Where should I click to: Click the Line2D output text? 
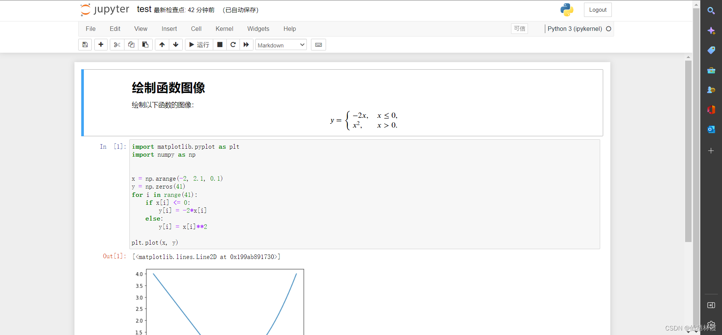[206, 257]
